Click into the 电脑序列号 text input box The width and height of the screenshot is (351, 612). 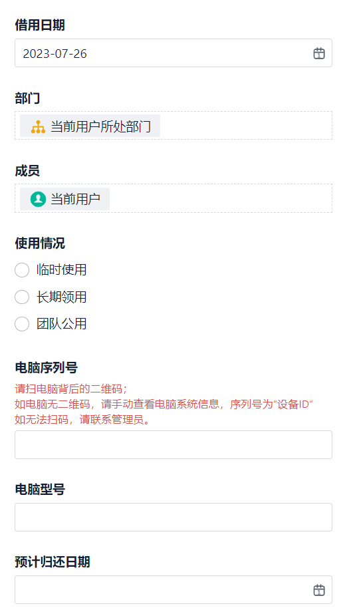click(174, 444)
